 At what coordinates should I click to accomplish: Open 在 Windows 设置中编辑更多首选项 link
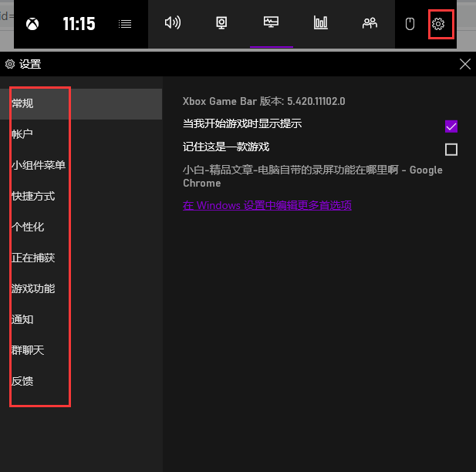pyautogui.click(x=267, y=205)
